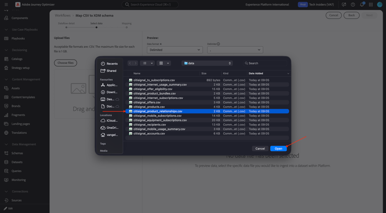This screenshot has height=213, width=386.
Task: Click the Monitoring sidebar icon
Action: pyautogui.click(x=6, y=180)
